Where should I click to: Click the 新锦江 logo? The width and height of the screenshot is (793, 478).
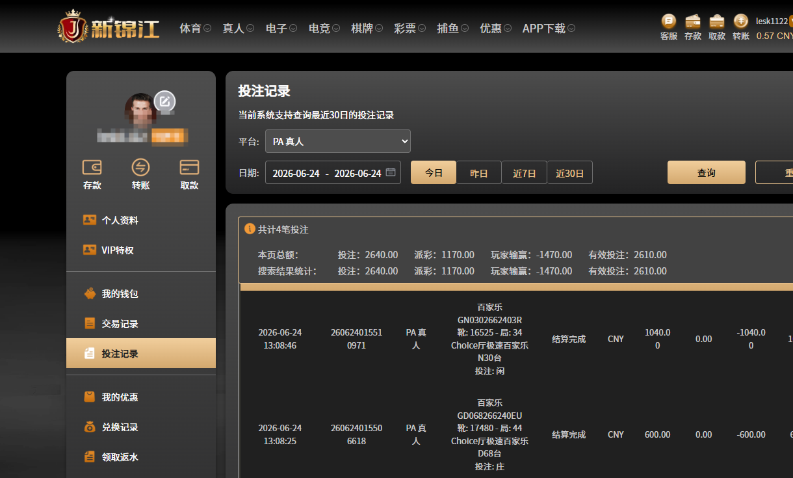pos(109,27)
